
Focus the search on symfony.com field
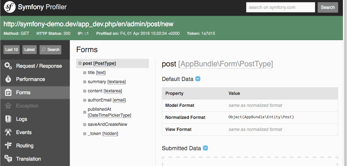(x=280, y=7)
